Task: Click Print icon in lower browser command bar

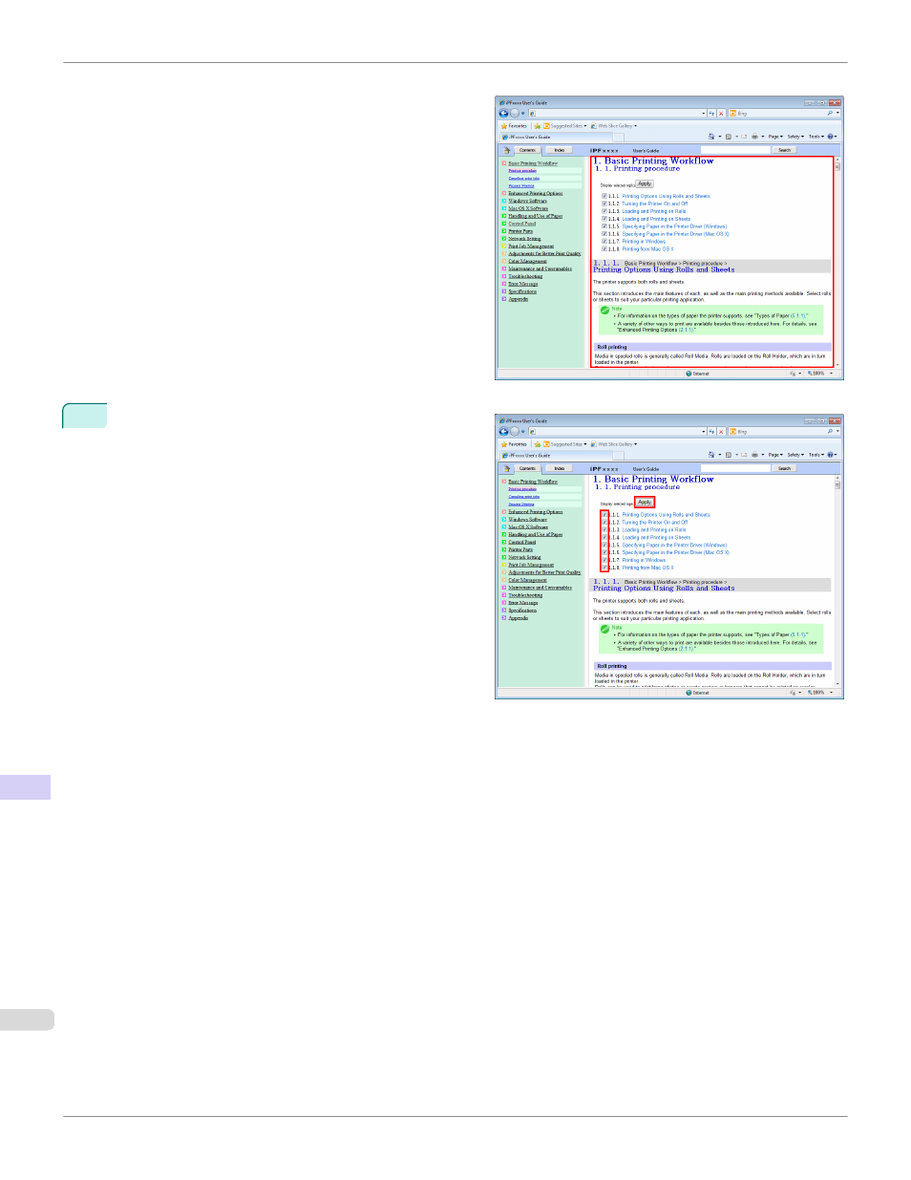Action: pyautogui.click(x=754, y=455)
